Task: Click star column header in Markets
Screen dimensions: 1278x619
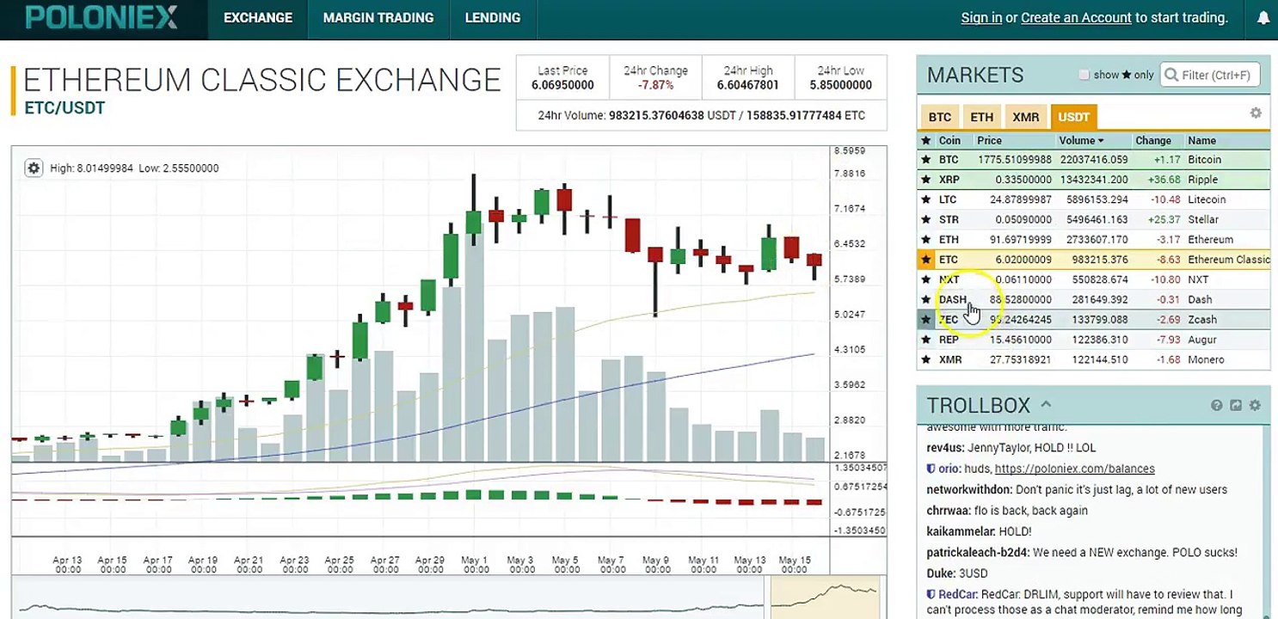Action: 926,140
